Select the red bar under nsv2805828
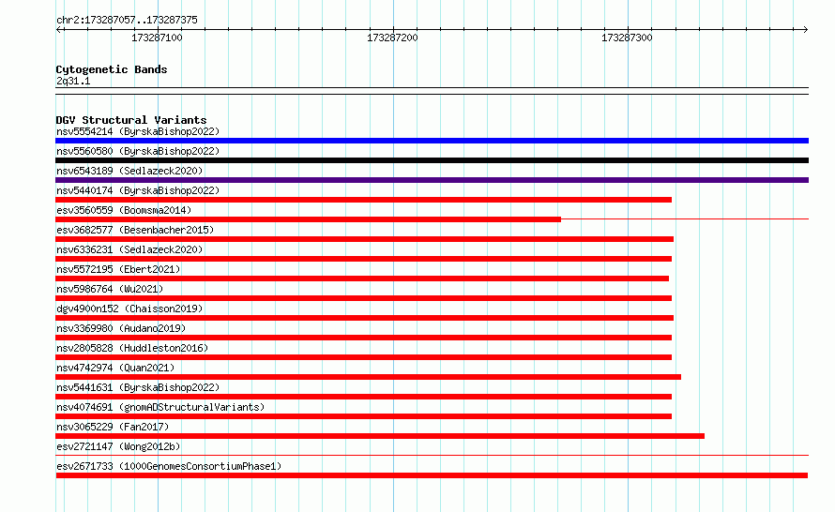Image resolution: width=835 pixels, height=512 pixels. pyautogui.click(x=364, y=357)
